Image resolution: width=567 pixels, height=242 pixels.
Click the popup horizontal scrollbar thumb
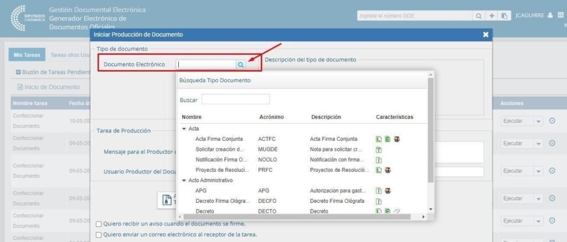click(x=297, y=217)
